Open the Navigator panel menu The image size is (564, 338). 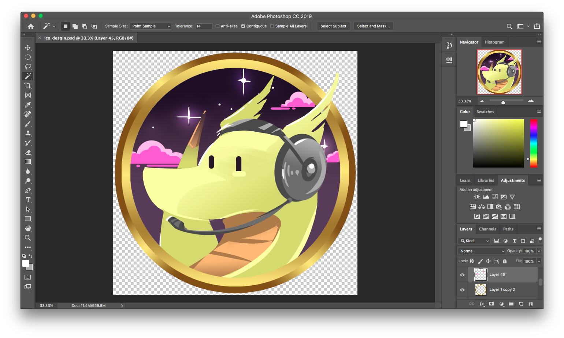coord(539,42)
